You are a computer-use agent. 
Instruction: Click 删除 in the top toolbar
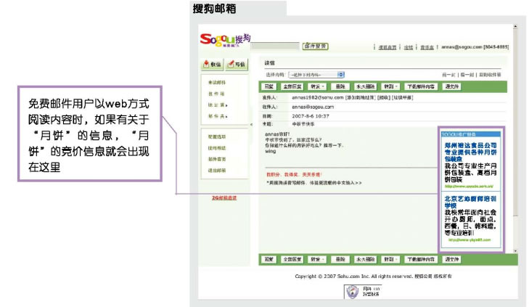coord(340,86)
